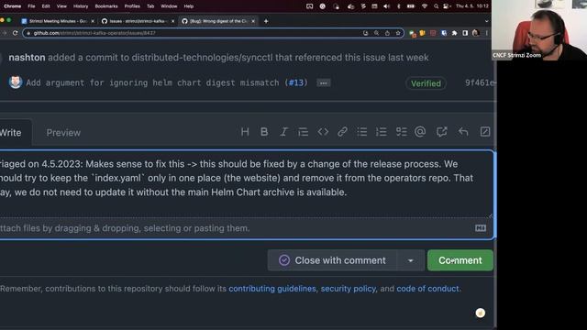The width and height of the screenshot is (587, 330).
Task: Open the Window menu
Action: coord(169,6)
